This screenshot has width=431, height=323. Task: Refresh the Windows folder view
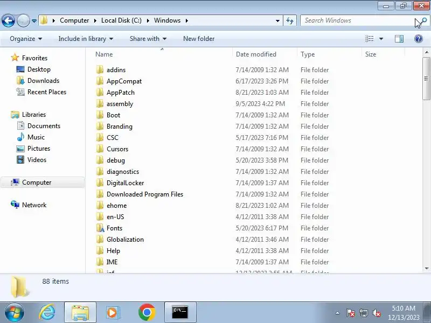[x=290, y=20]
